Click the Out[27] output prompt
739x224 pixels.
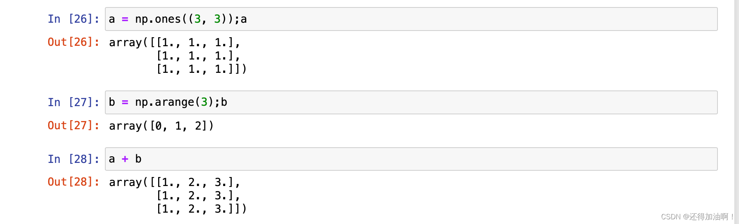pyautogui.click(x=73, y=125)
